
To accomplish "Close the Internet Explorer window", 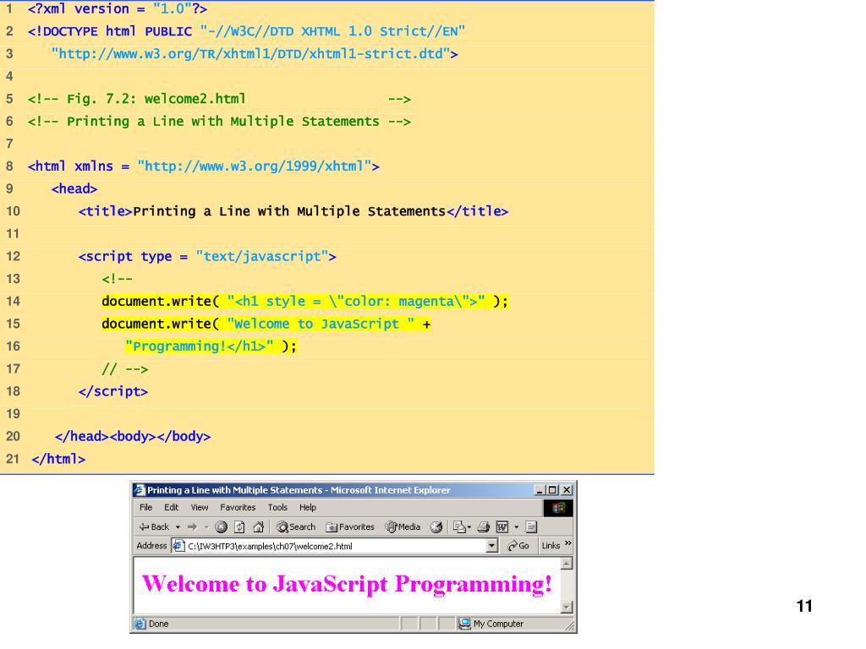I will tap(567, 490).
